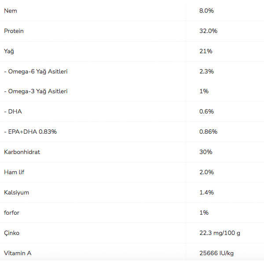Click the Karbonhidrat label
Image resolution: width=264 pixels, height=264 pixels.
tap(22, 152)
